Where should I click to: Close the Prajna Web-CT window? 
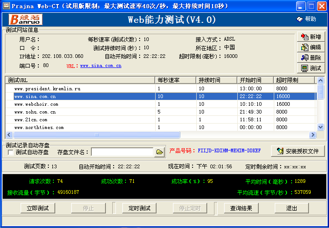[x=322, y=6]
